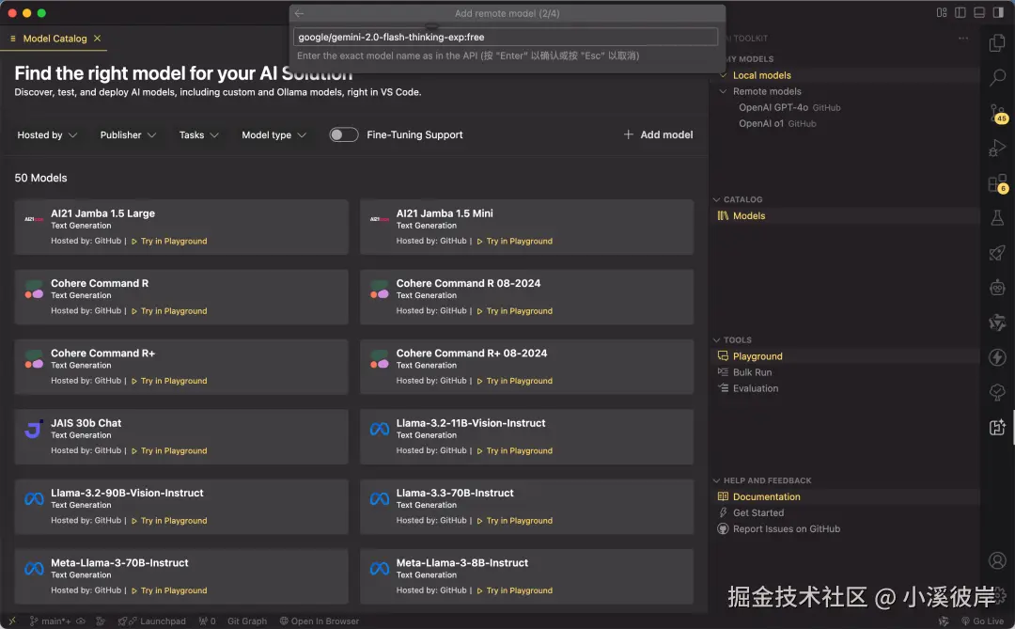1015x629 pixels.
Task: Open the Cohere Command R+ model card
Action: (x=181, y=367)
